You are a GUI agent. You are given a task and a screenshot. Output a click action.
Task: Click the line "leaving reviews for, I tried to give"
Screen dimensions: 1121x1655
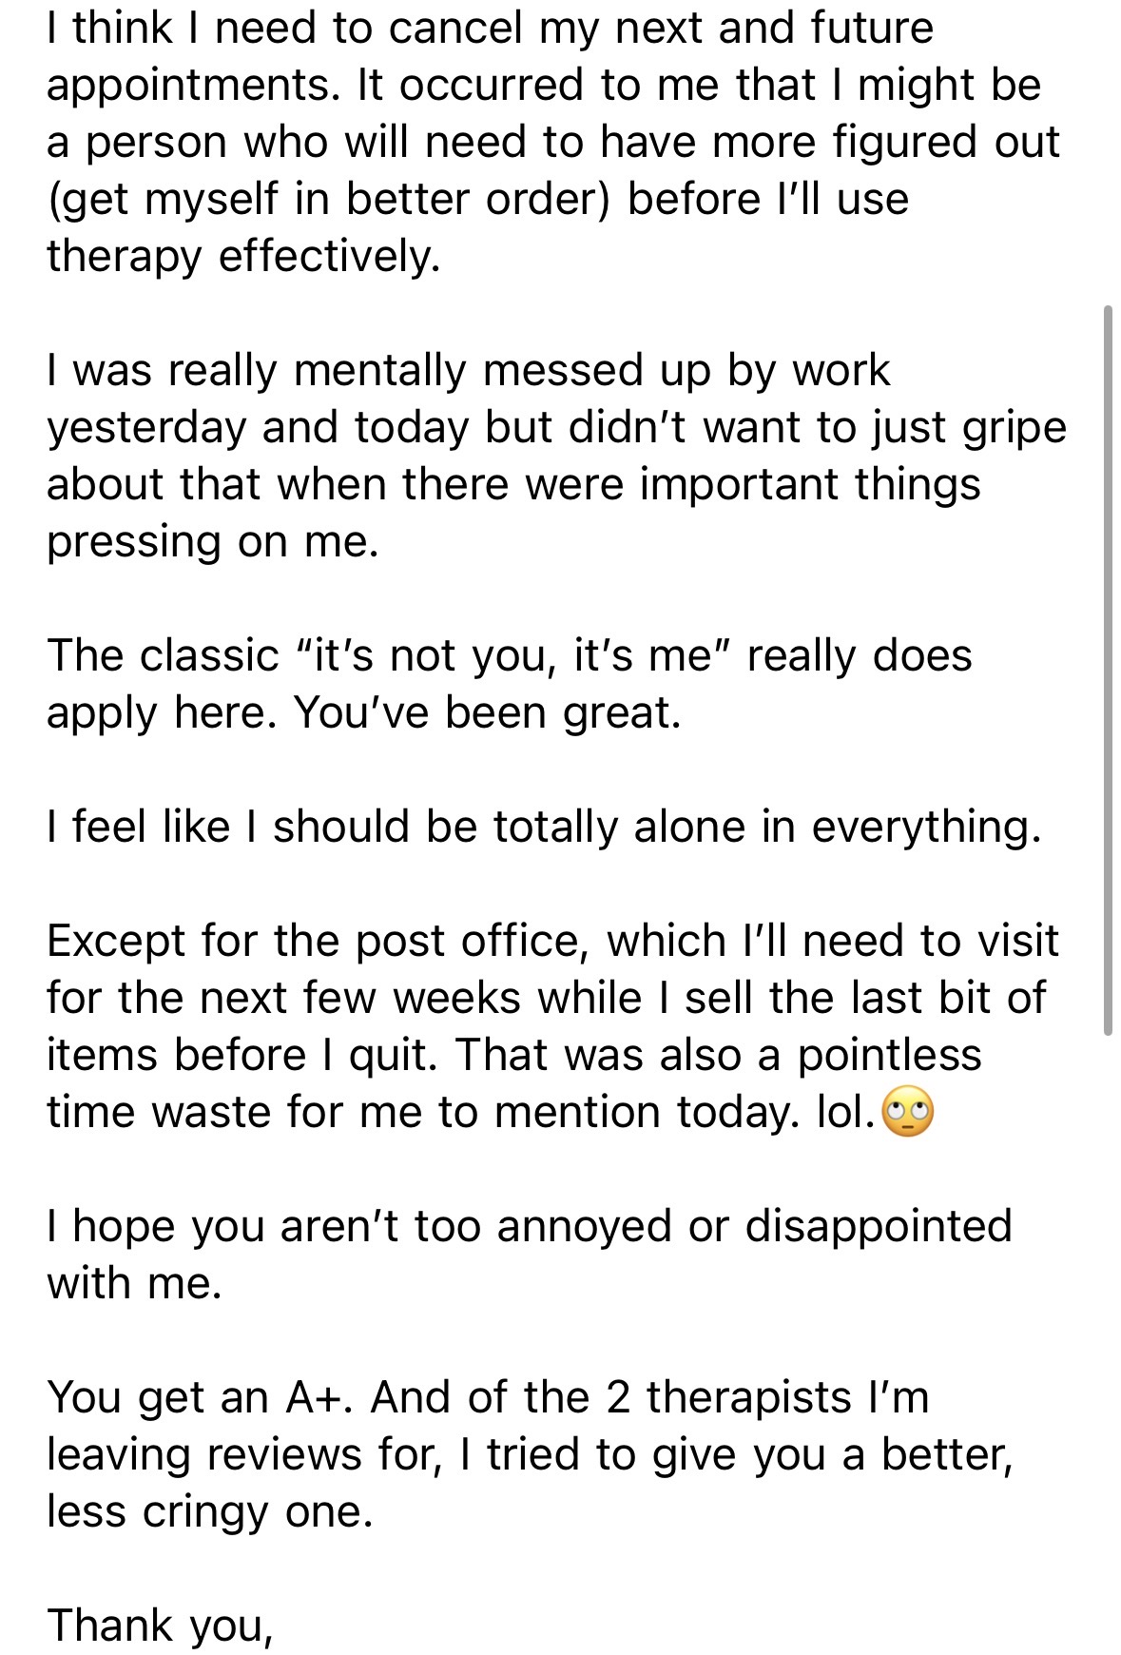tap(529, 1454)
